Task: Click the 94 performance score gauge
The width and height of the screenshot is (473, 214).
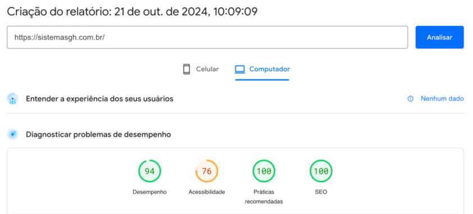Action: (149, 171)
